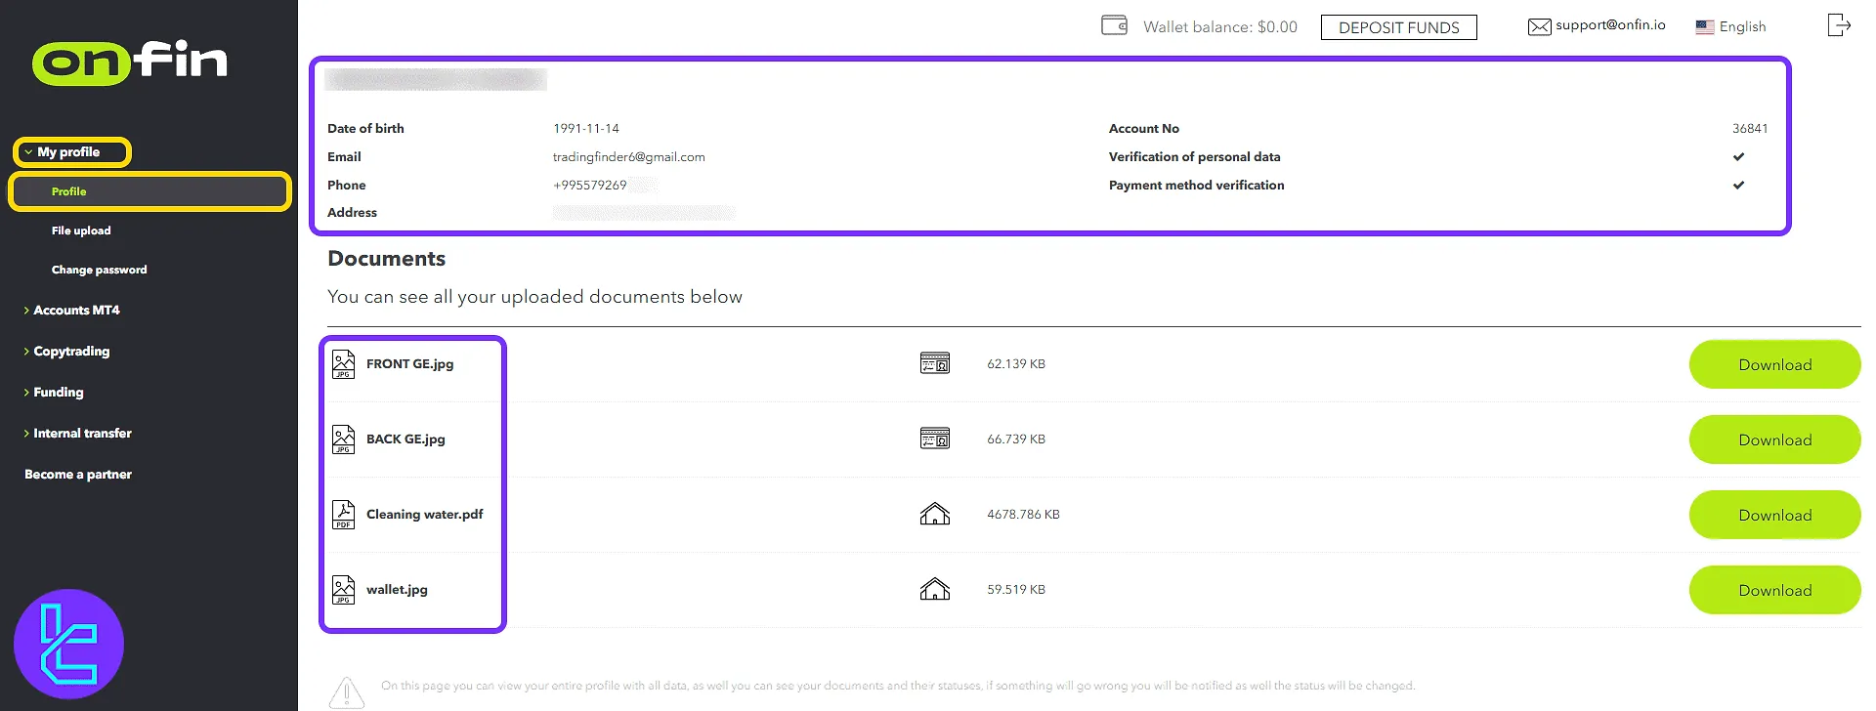Click the personal data verification checkmark
The height and width of the screenshot is (711, 1876).
(1738, 156)
